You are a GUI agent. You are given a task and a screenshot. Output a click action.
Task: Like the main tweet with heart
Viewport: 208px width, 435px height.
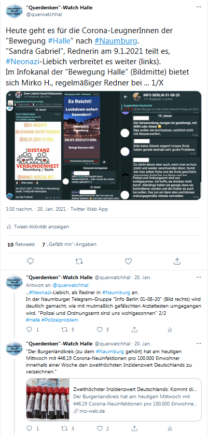[x=128, y=261]
